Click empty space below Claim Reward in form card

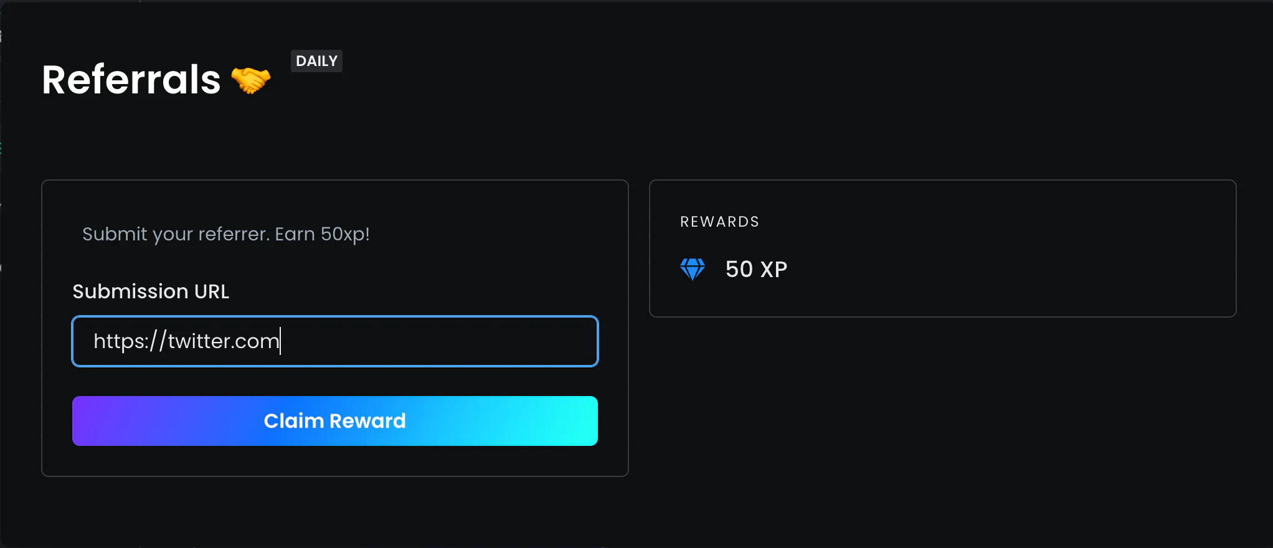[x=335, y=461]
